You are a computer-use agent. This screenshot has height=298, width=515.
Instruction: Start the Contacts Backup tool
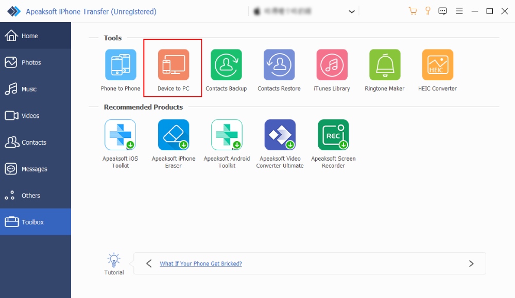coord(226,65)
